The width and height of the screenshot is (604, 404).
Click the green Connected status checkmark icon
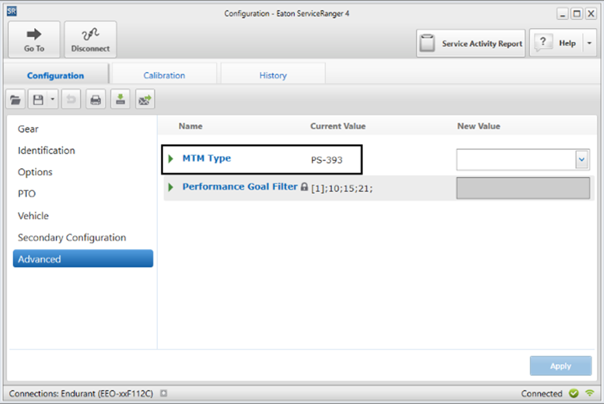point(574,394)
